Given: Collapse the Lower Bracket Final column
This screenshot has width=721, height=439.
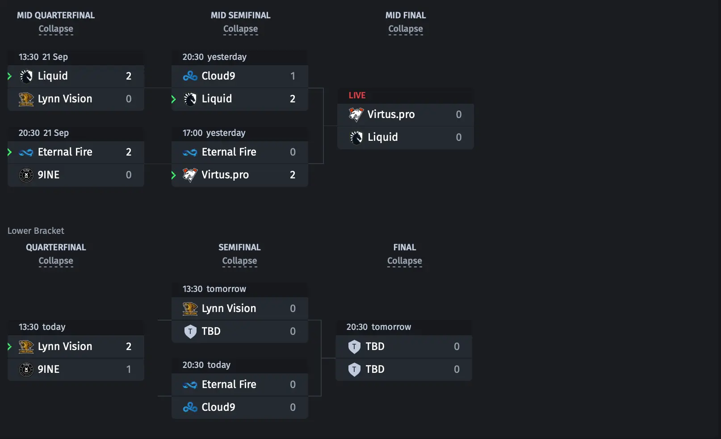Looking at the screenshot, I should pyautogui.click(x=404, y=261).
